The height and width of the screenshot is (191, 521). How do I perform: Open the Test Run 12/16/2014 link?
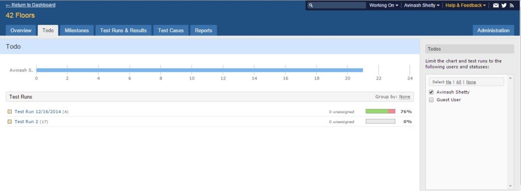coord(38,111)
